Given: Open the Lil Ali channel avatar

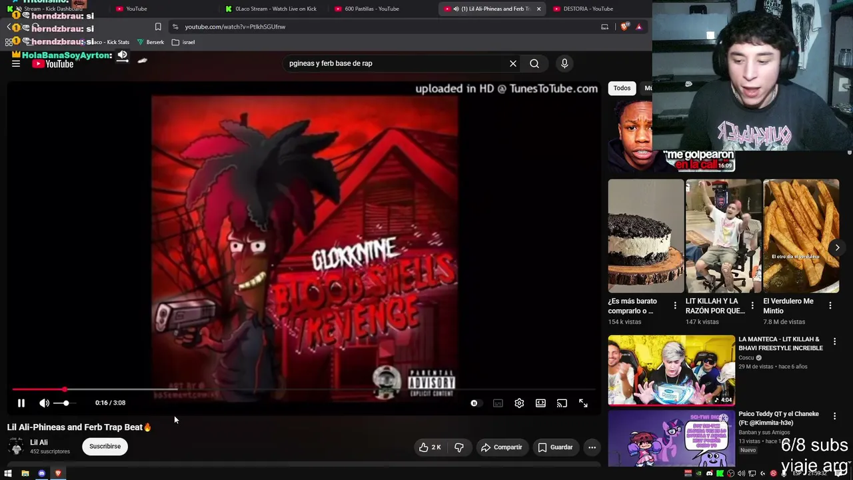Looking at the screenshot, I should 16,446.
